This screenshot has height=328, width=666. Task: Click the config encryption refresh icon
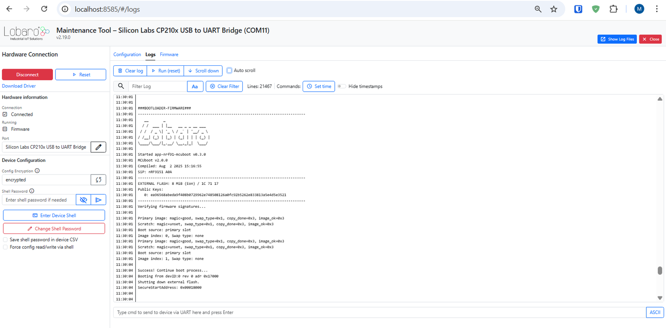(98, 180)
